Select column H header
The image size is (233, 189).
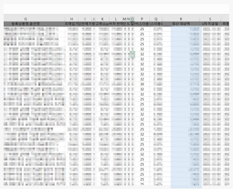(72, 19)
